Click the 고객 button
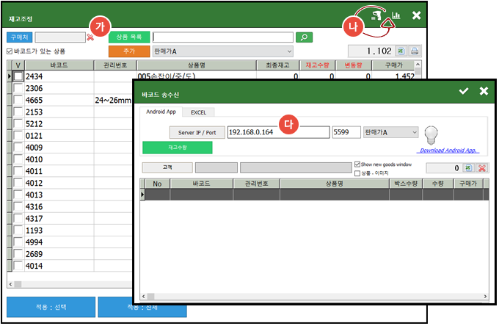This screenshot has height=326, width=499. tap(167, 167)
